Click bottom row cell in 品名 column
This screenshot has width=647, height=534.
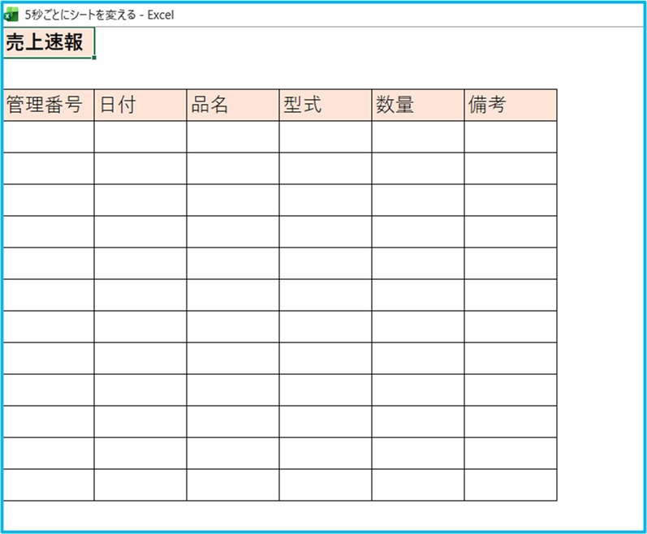click(232, 484)
